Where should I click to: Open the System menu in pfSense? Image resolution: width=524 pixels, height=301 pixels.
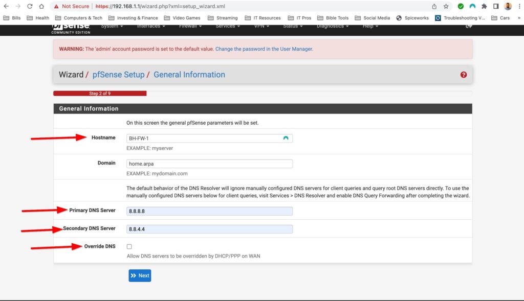point(112,26)
